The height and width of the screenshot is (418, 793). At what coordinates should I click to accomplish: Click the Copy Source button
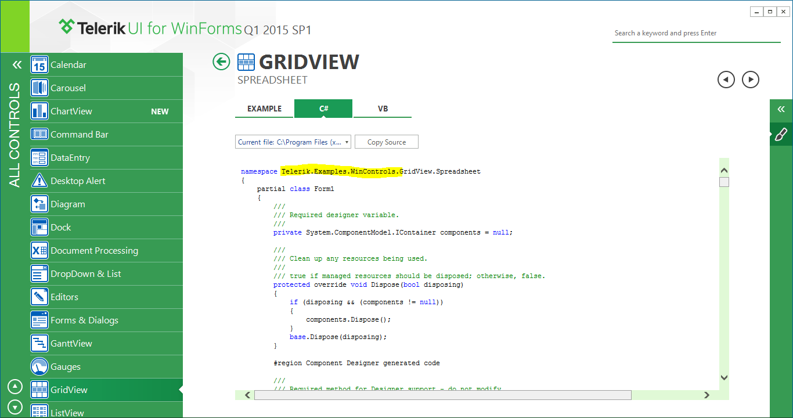pyautogui.click(x=387, y=142)
